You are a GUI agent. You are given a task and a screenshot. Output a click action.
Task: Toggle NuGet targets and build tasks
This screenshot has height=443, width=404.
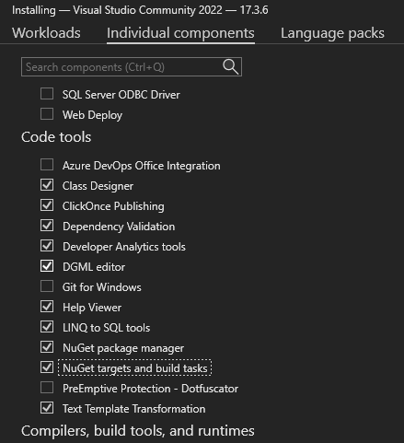[x=47, y=367]
